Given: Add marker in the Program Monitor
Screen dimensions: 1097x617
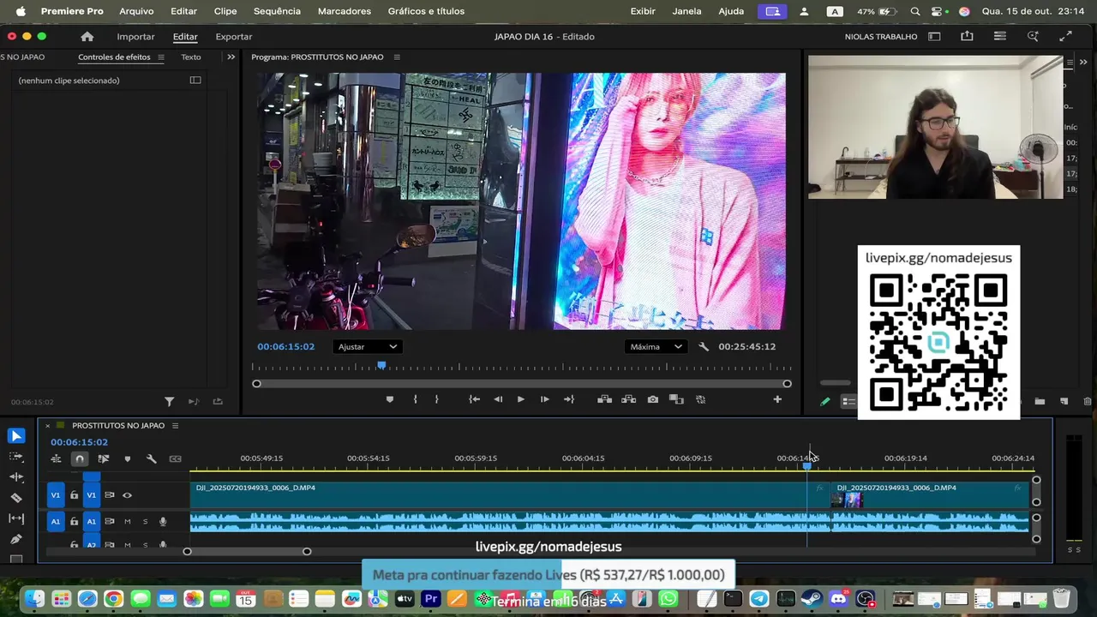Looking at the screenshot, I should 389,399.
